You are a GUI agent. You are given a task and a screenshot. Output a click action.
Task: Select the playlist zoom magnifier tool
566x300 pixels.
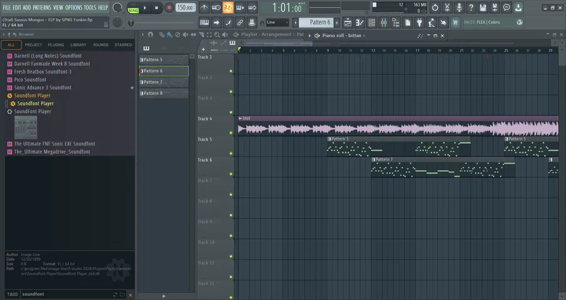(217, 35)
